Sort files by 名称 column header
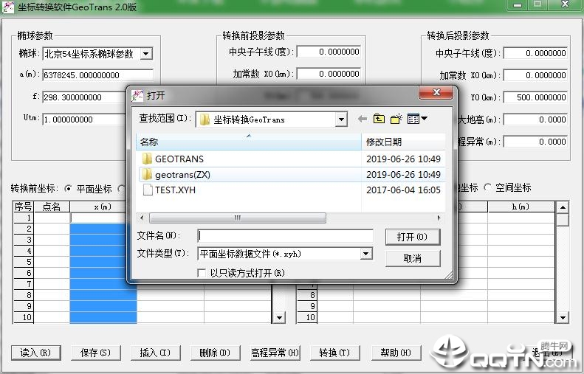This screenshot has width=584, height=374. point(248,142)
